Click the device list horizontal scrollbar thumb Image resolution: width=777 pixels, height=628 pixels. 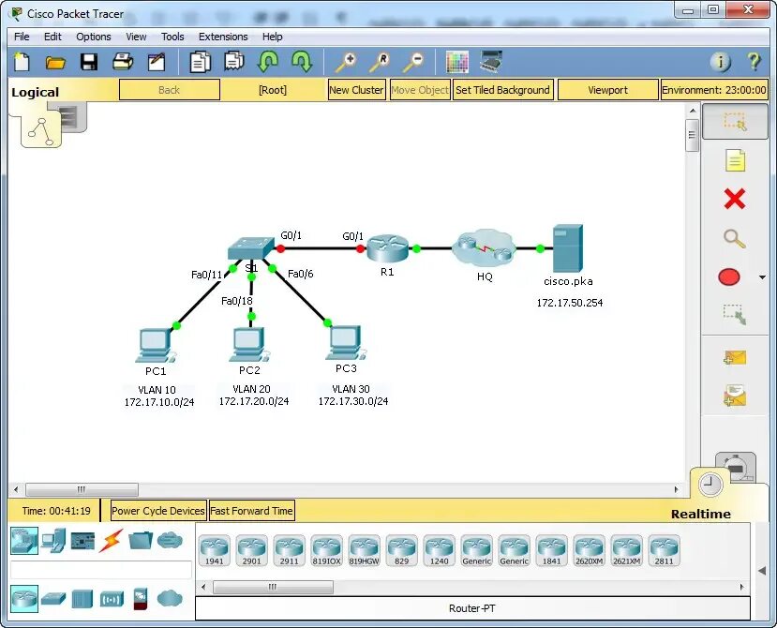(x=273, y=588)
